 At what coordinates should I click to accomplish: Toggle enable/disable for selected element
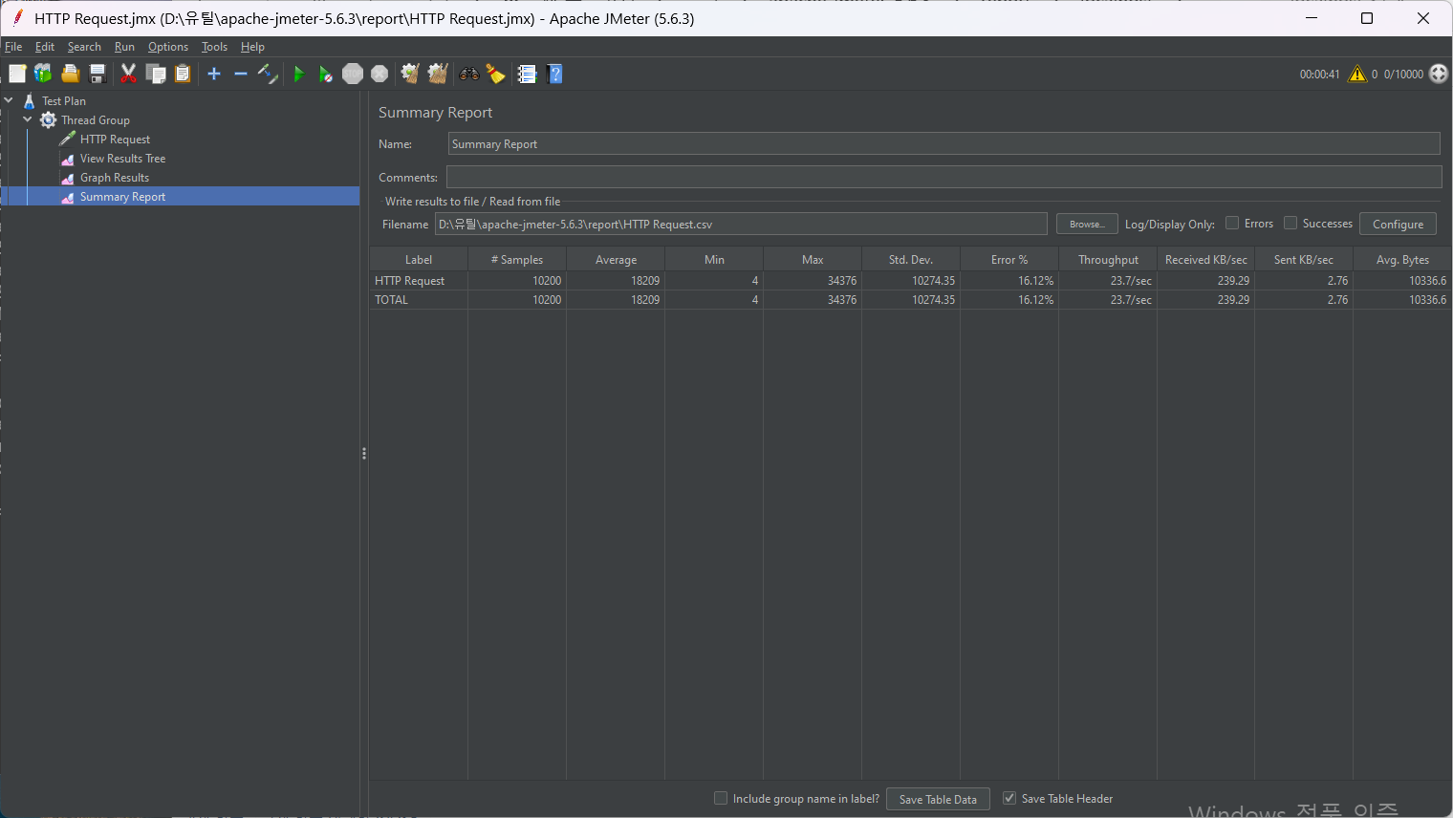pyautogui.click(x=268, y=74)
